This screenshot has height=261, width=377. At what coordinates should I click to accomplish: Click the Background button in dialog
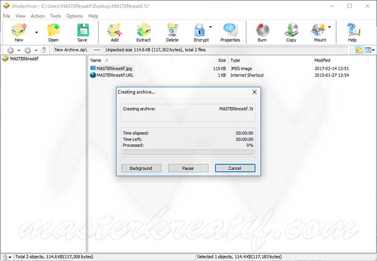tap(141, 168)
